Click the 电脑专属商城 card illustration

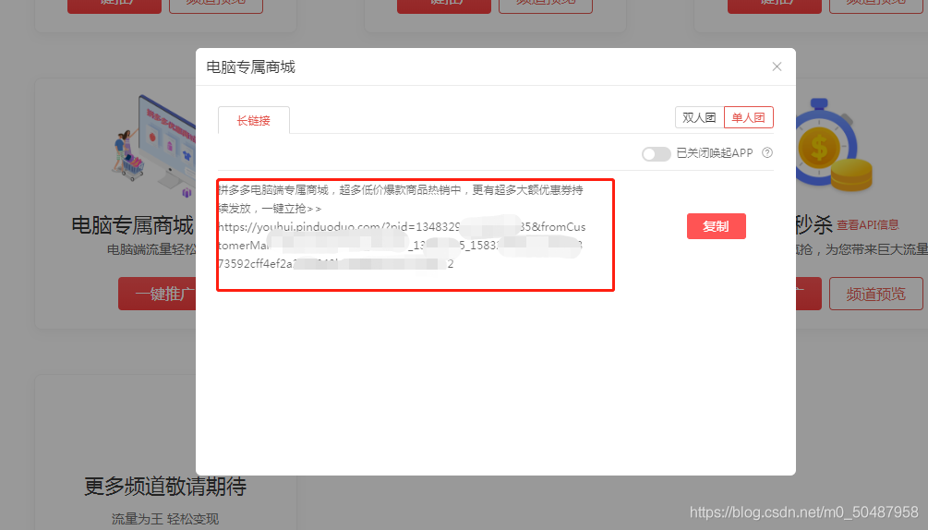coord(154,145)
